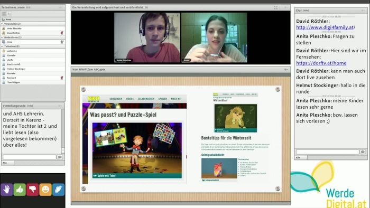370x208 pixels.
Task: Switch attendee list to status view
Action: tap(9, 14)
